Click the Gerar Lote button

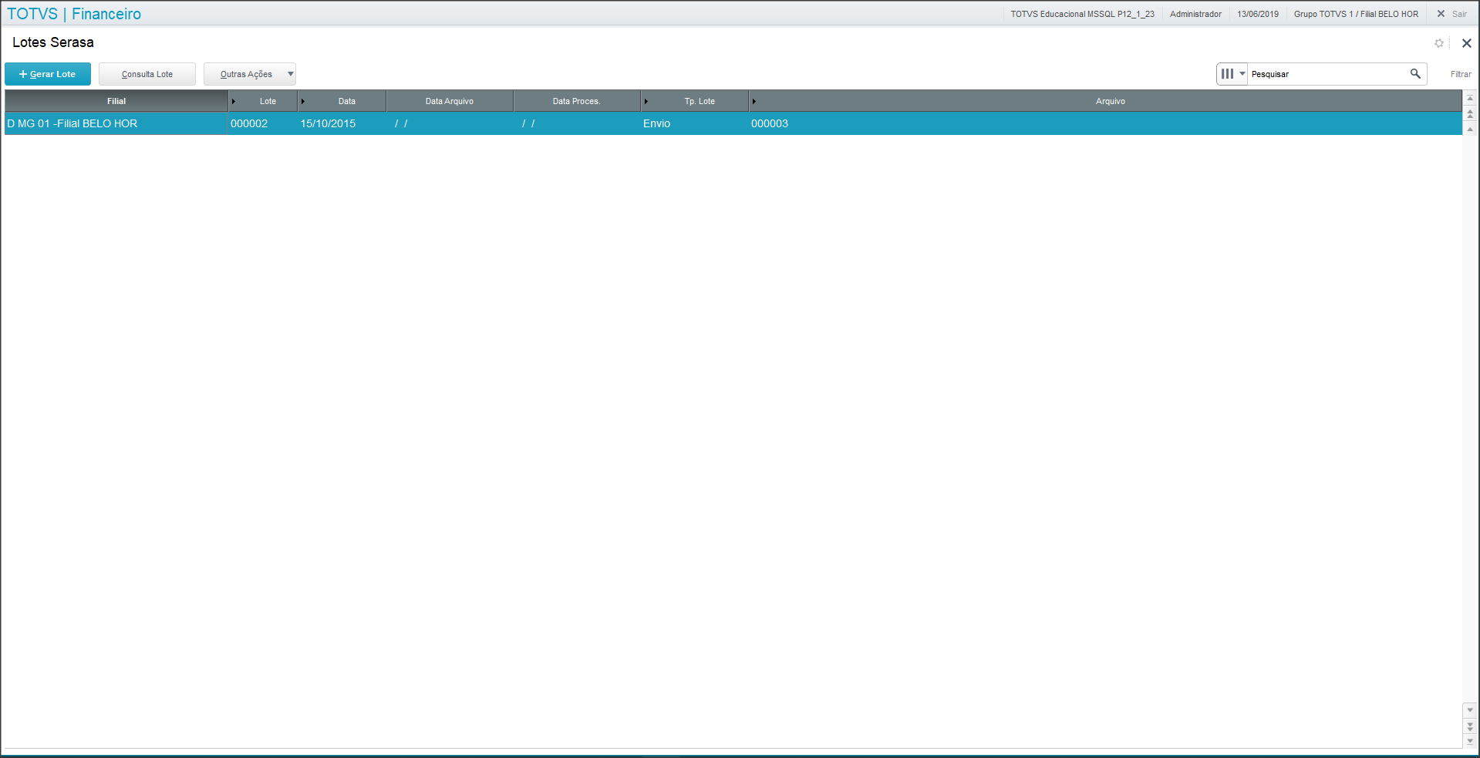(48, 74)
